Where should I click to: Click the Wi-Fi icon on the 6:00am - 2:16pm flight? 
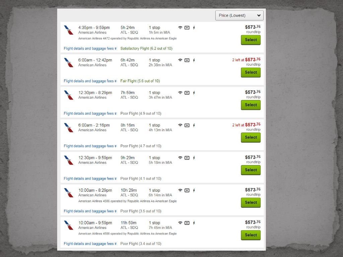tap(180, 125)
